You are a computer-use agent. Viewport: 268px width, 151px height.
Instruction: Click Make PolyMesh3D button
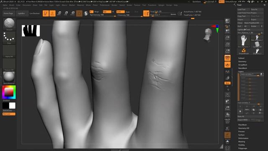(x=253, y=23)
